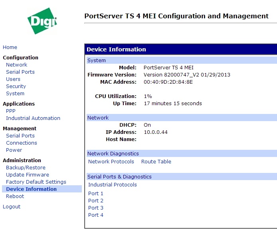Open the Security configuration page
This screenshot has width=277, height=251.
(16, 86)
